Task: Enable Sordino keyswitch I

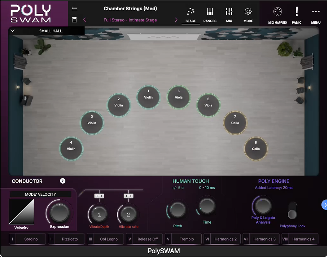Action: point(27,239)
